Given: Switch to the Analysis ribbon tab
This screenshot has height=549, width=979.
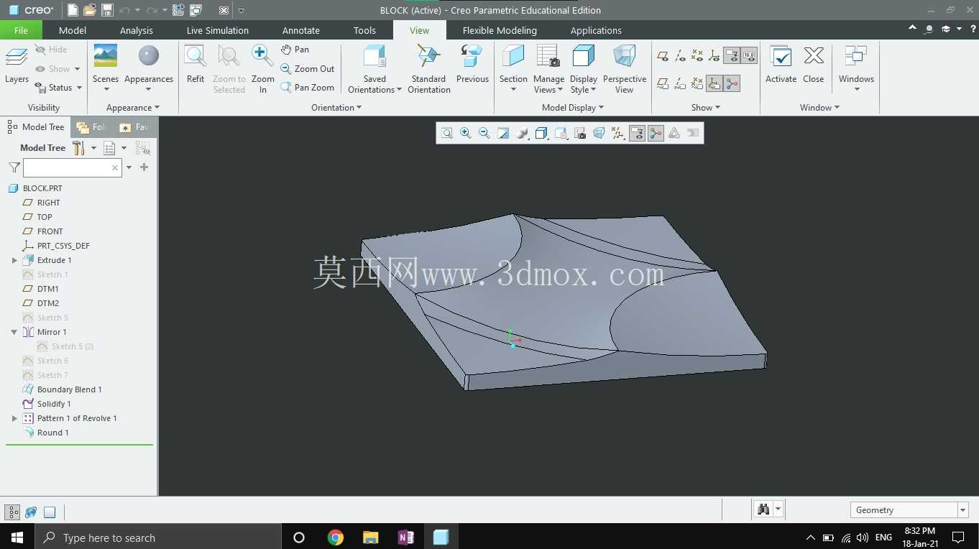Looking at the screenshot, I should click(137, 30).
